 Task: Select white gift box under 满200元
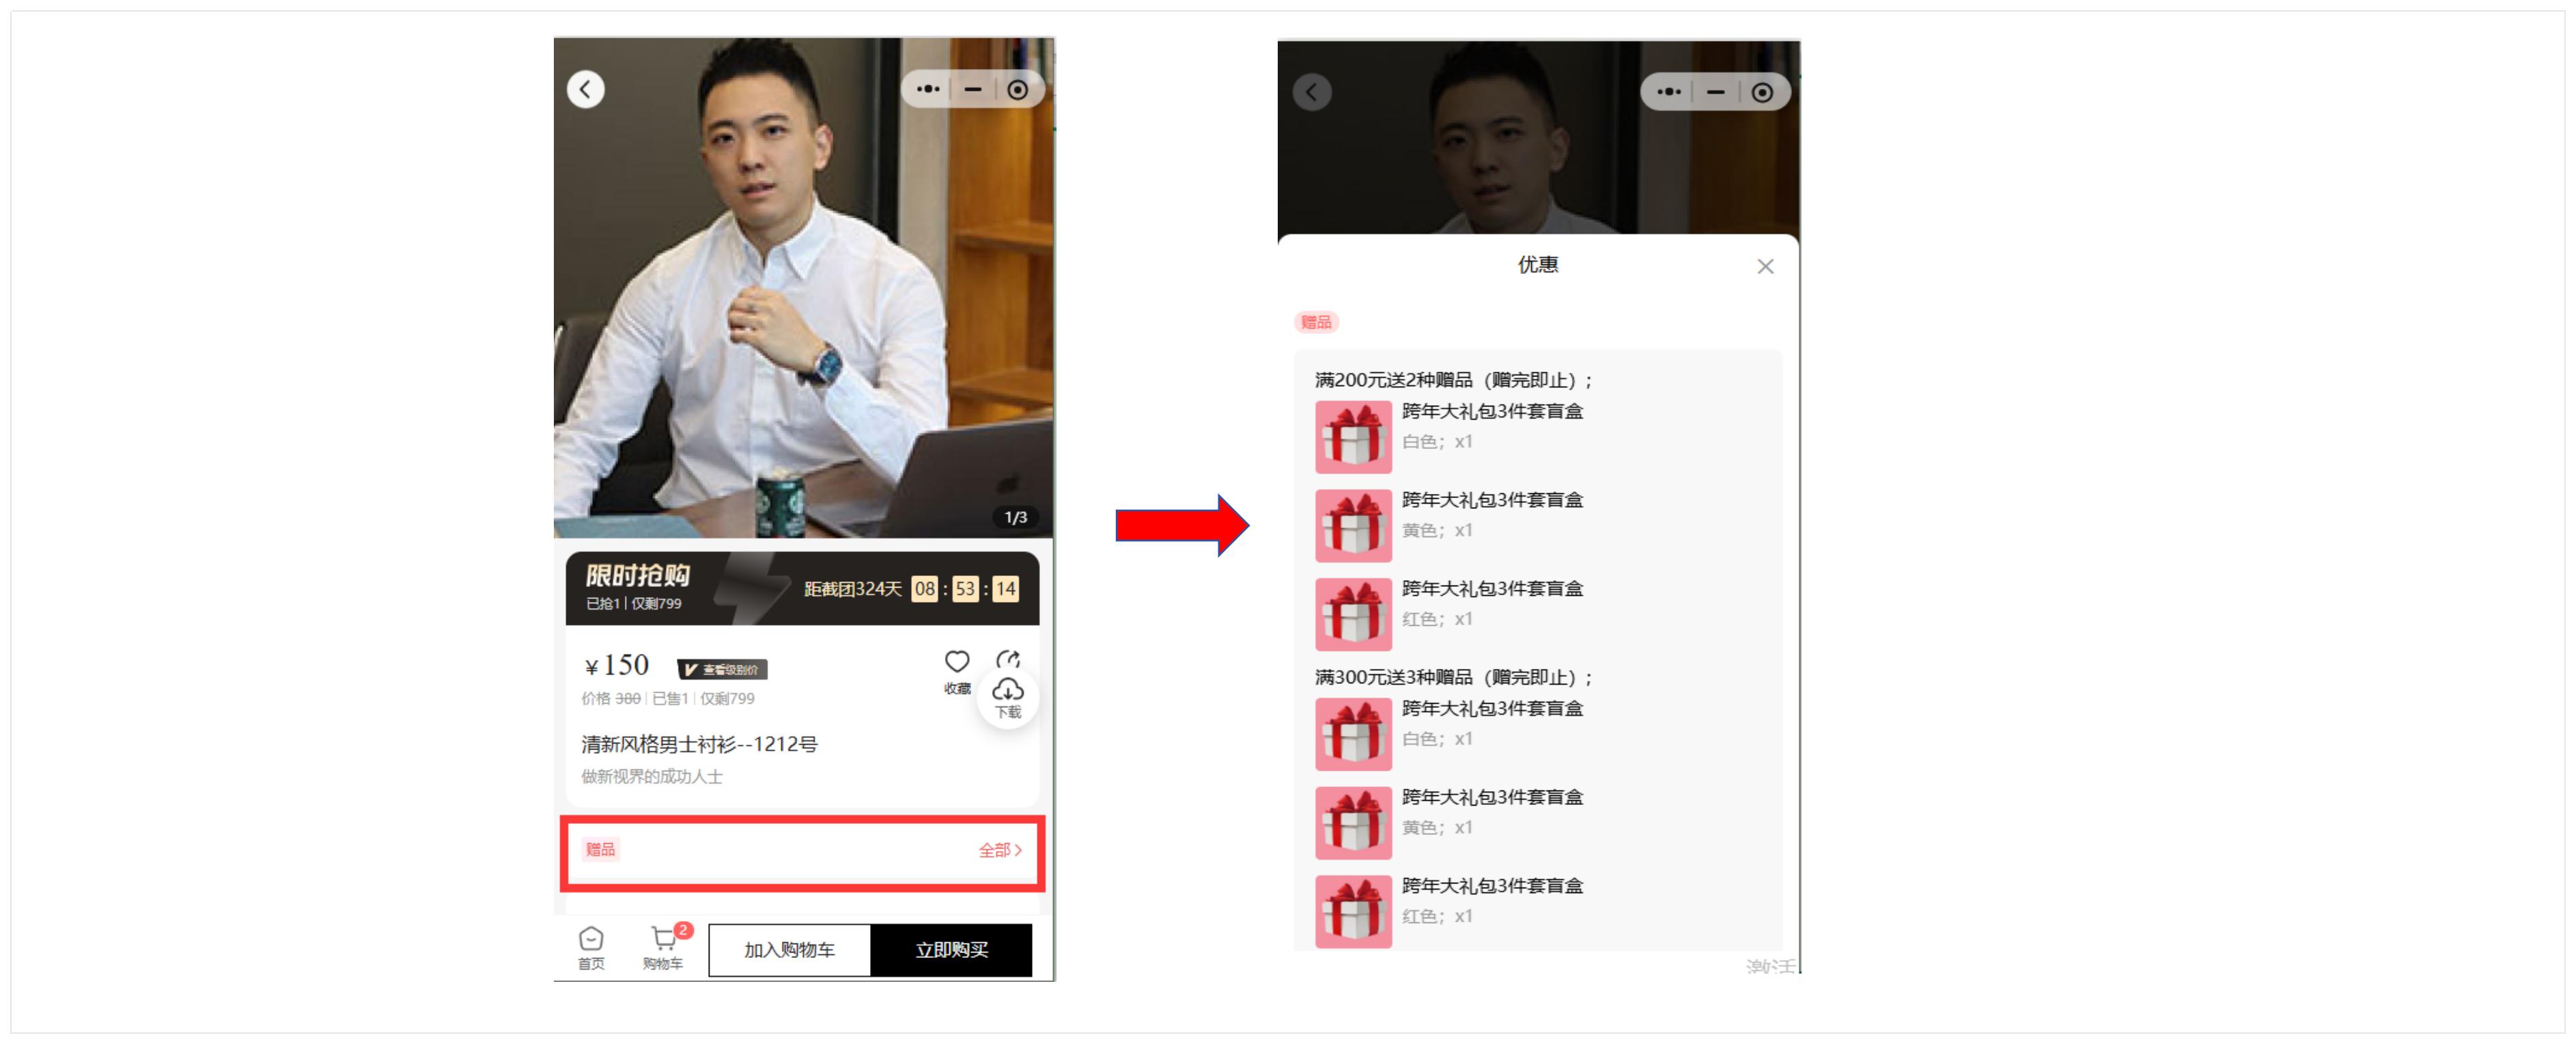(1353, 437)
